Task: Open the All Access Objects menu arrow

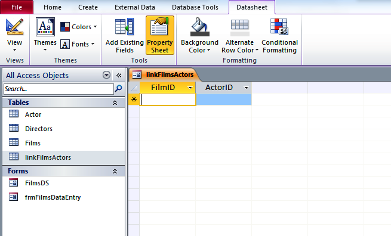Action: [x=106, y=75]
